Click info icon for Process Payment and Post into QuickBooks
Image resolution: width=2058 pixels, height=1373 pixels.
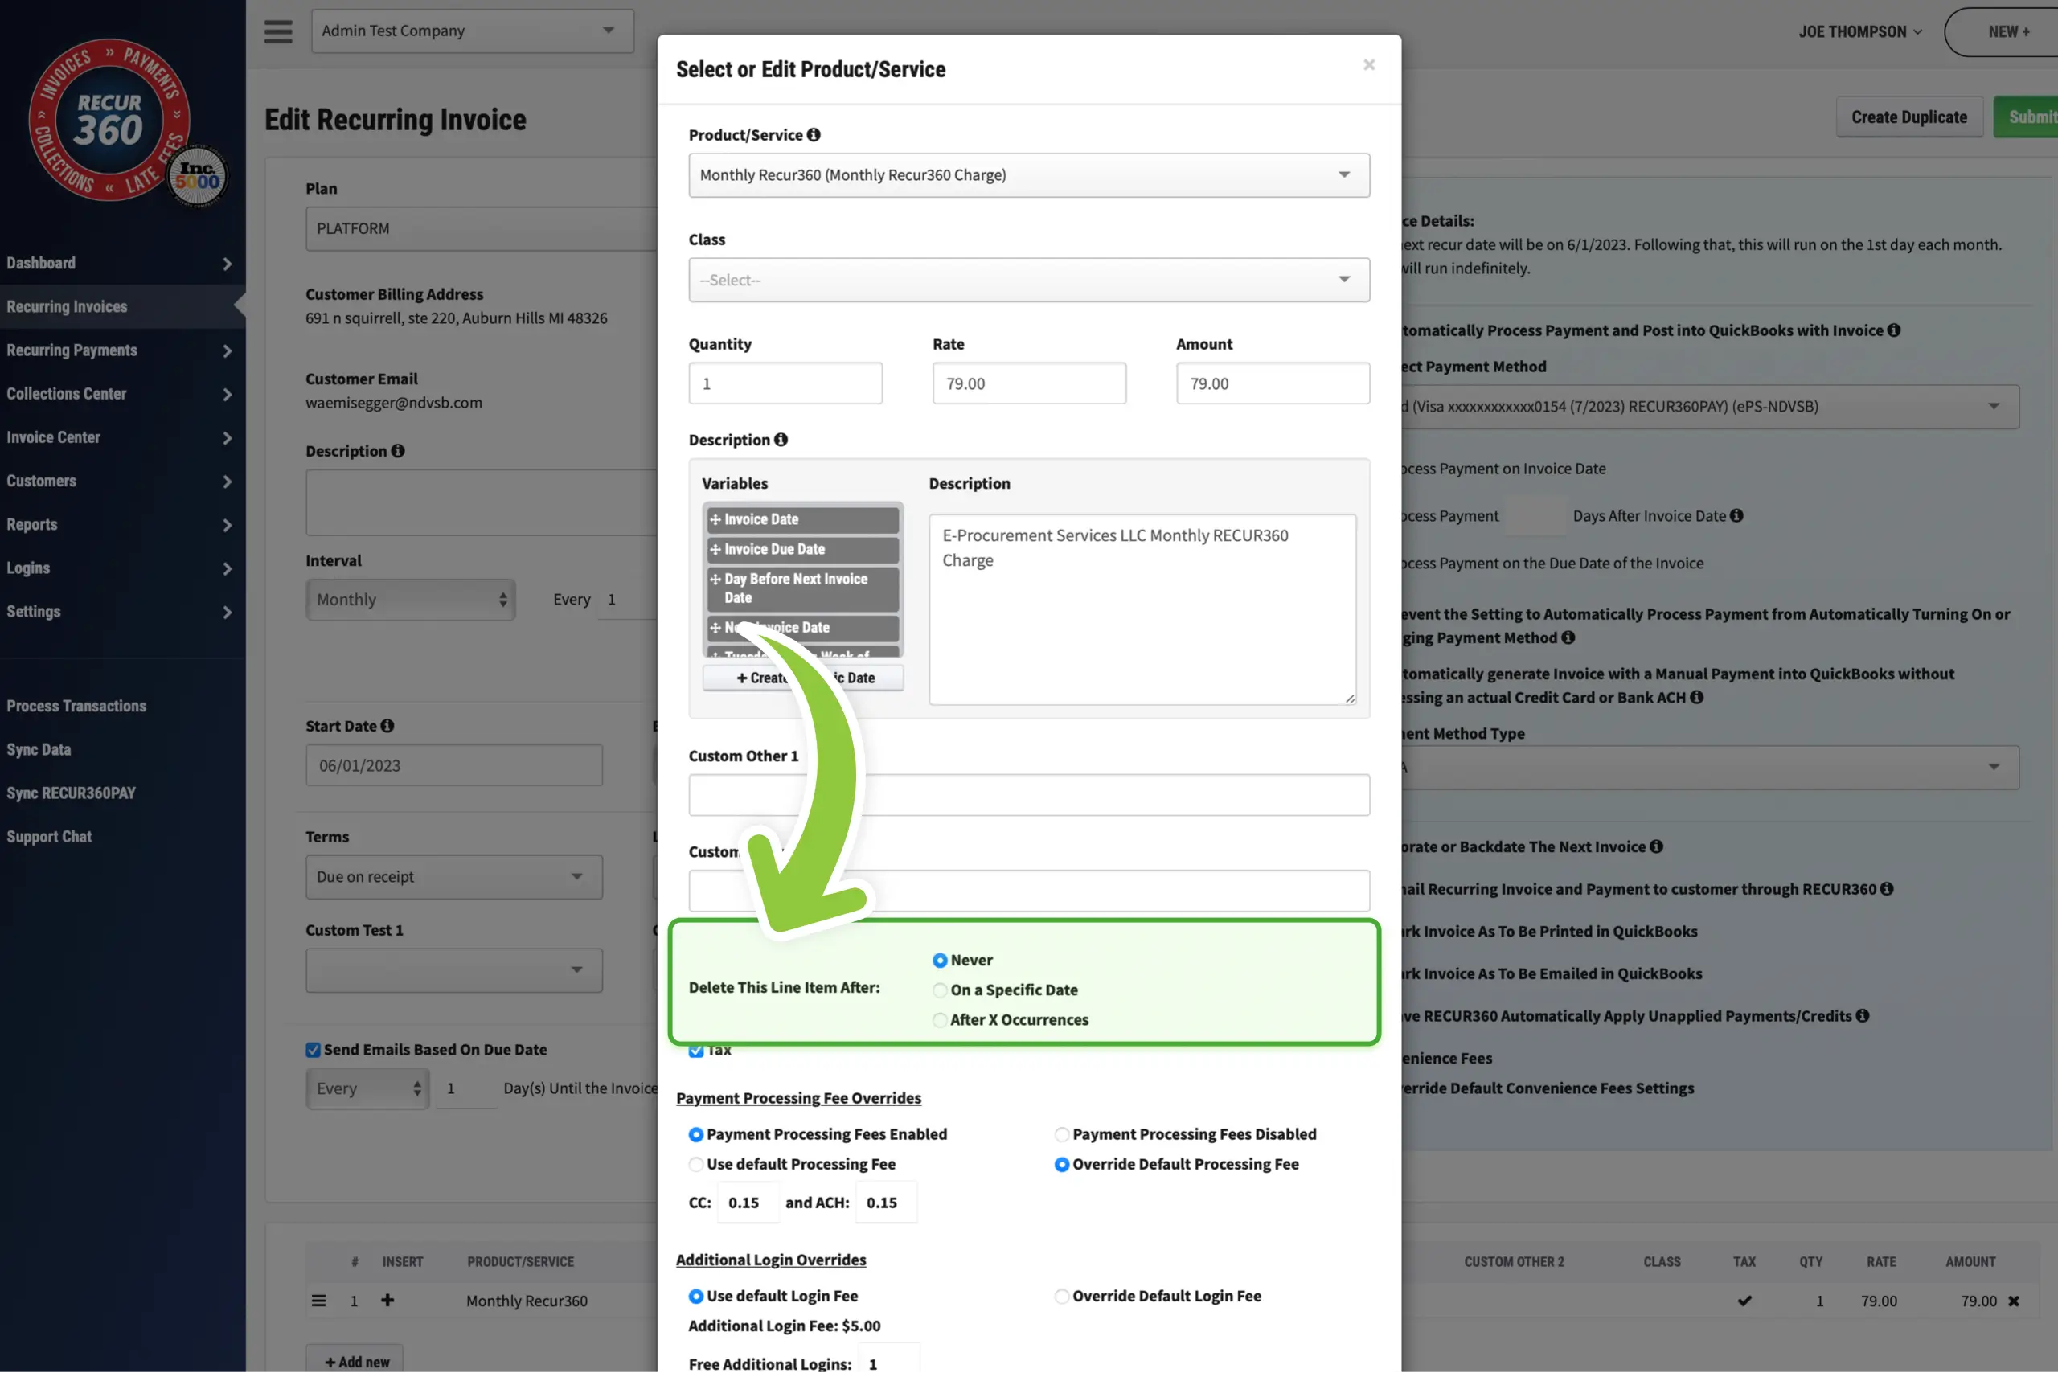click(1893, 330)
